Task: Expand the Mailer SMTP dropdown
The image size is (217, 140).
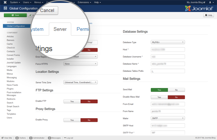Action: point(168,118)
